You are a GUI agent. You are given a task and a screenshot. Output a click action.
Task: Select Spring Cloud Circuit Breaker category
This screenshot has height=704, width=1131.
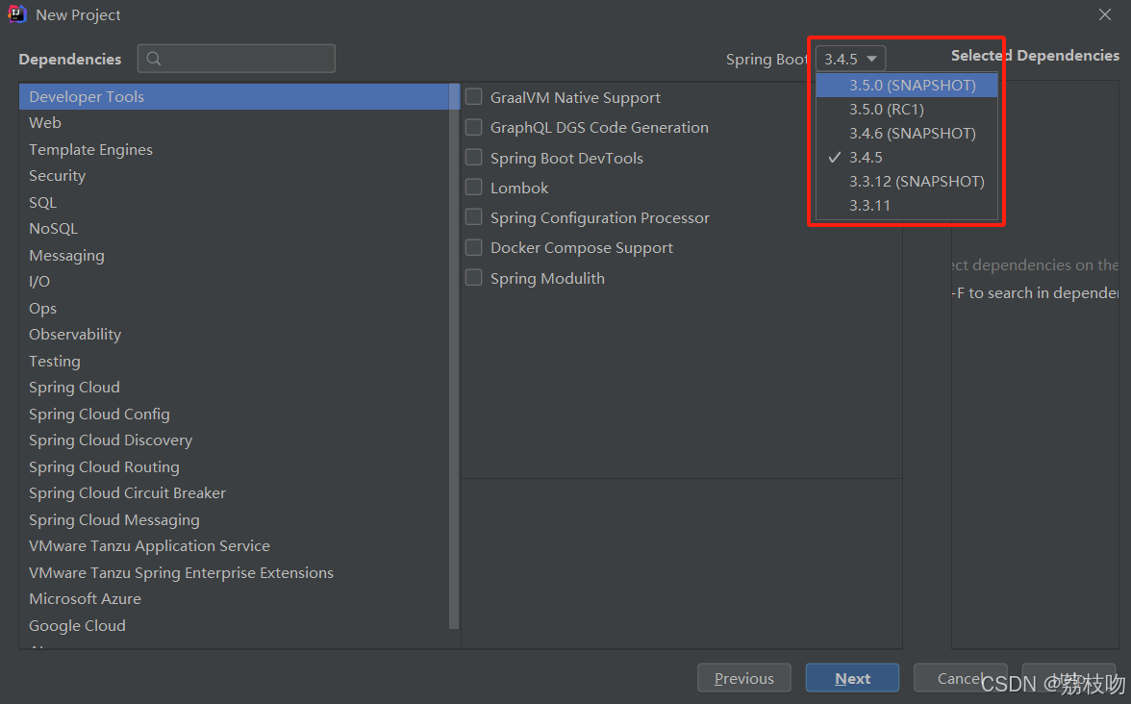pyautogui.click(x=235, y=493)
